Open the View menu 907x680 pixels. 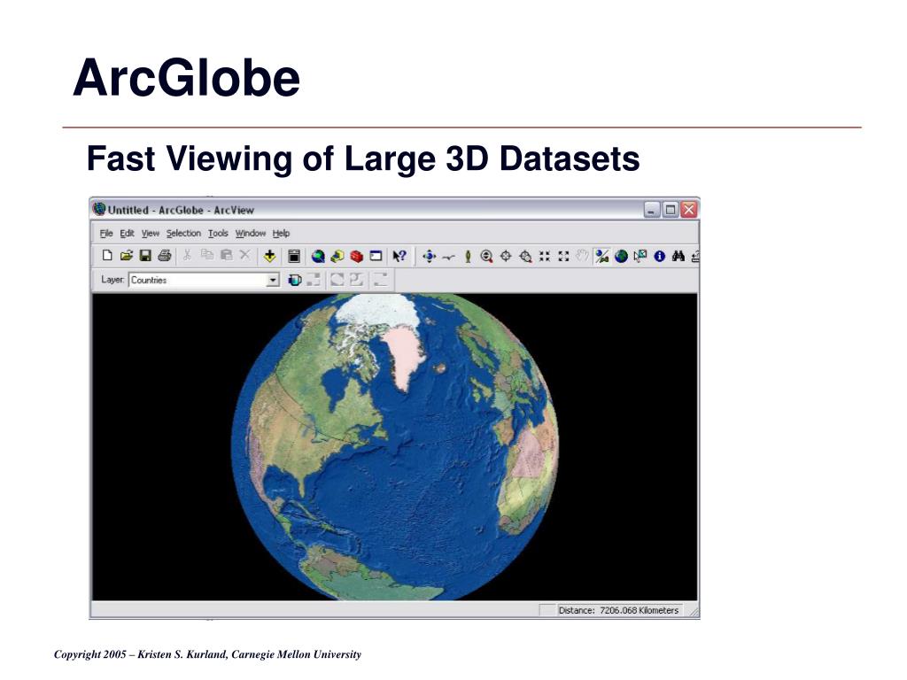pyautogui.click(x=151, y=234)
